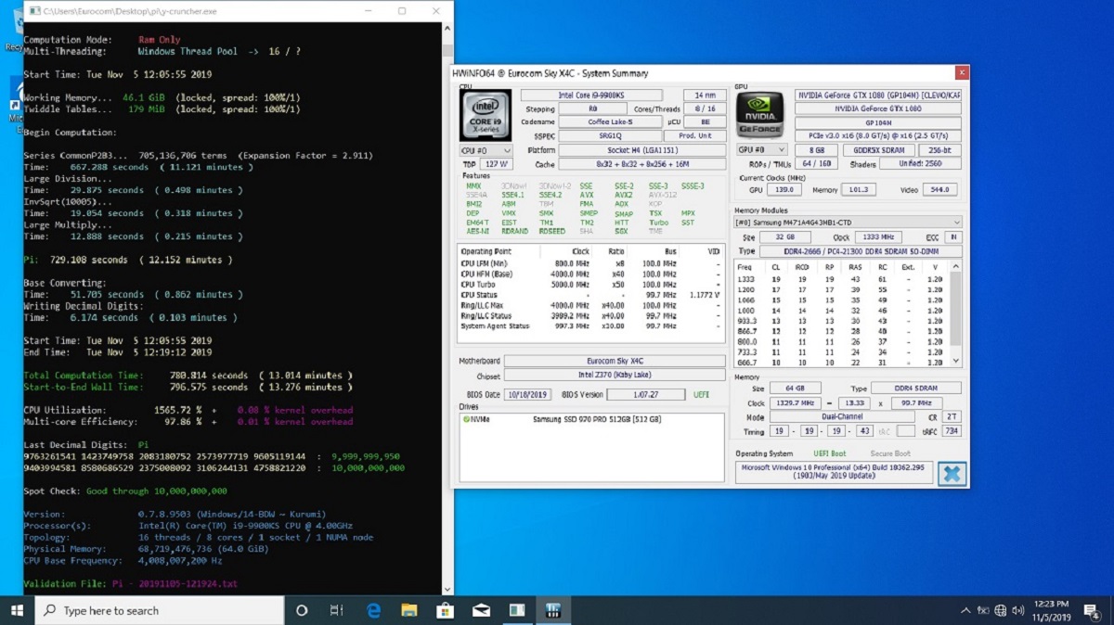Switch to HWiNFO64 taskbar button
This screenshot has width=1114, height=625.
tap(553, 610)
